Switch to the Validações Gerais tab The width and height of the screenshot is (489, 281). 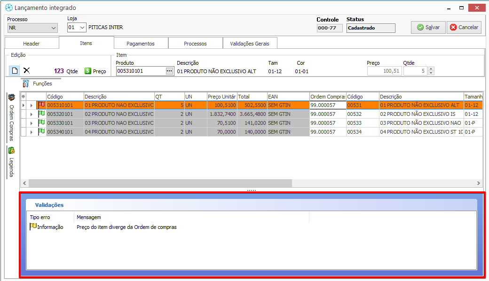coord(250,44)
